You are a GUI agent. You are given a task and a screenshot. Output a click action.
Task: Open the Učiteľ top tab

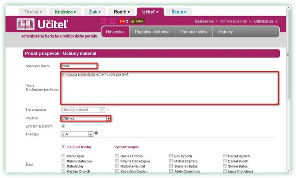(x=150, y=12)
